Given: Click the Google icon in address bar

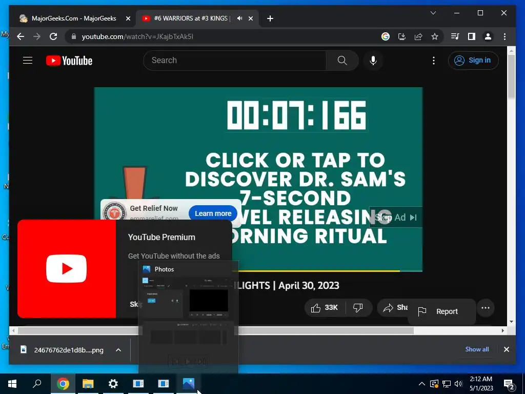Looking at the screenshot, I should 386,36.
